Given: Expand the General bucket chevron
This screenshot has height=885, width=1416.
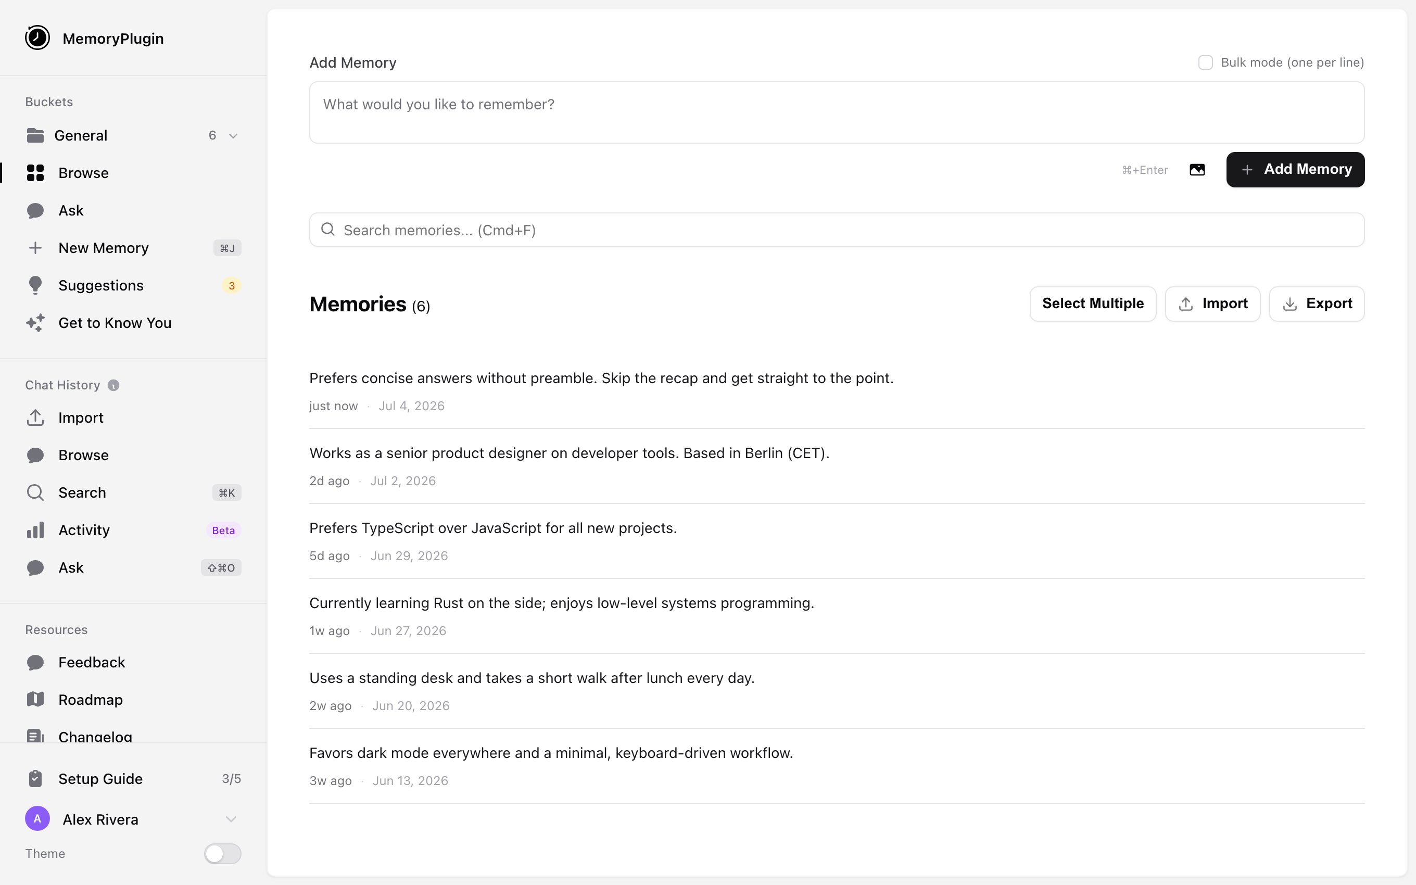Looking at the screenshot, I should click(x=233, y=136).
